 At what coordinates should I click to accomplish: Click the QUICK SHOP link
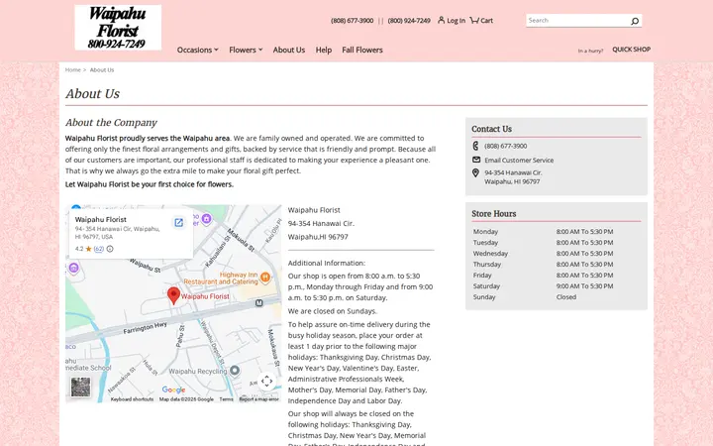631,50
